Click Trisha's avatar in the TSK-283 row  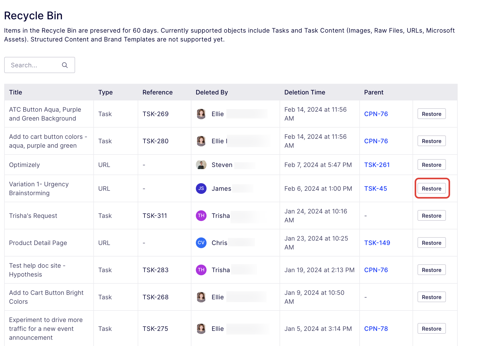click(x=201, y=270)
